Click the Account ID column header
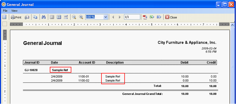Image resolution: width=236 pixels, height=104 pixels. pos(87,62)
